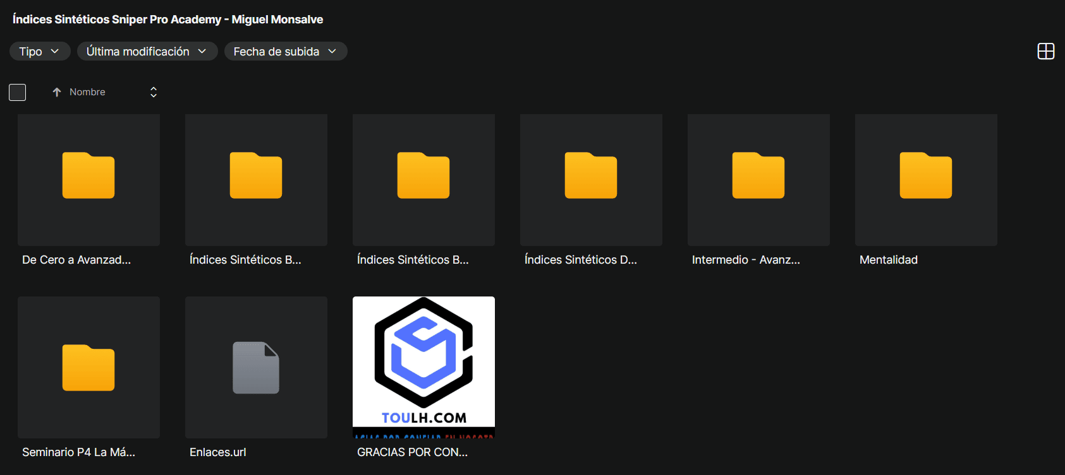Sort by the Nombre column header

[87, 92]
